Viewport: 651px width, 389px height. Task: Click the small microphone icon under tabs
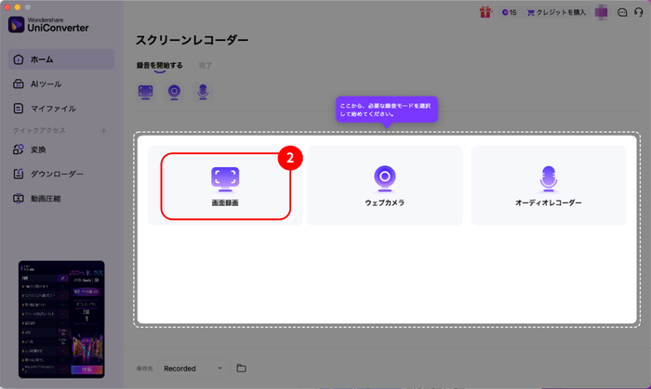(201, 93)
